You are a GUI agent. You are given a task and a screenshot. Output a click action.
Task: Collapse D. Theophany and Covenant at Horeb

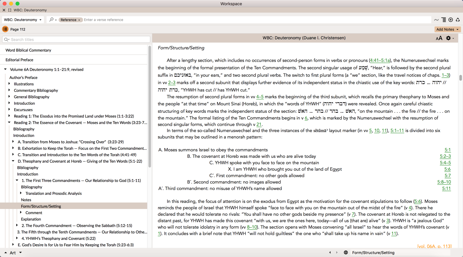(x=13, y=161)
